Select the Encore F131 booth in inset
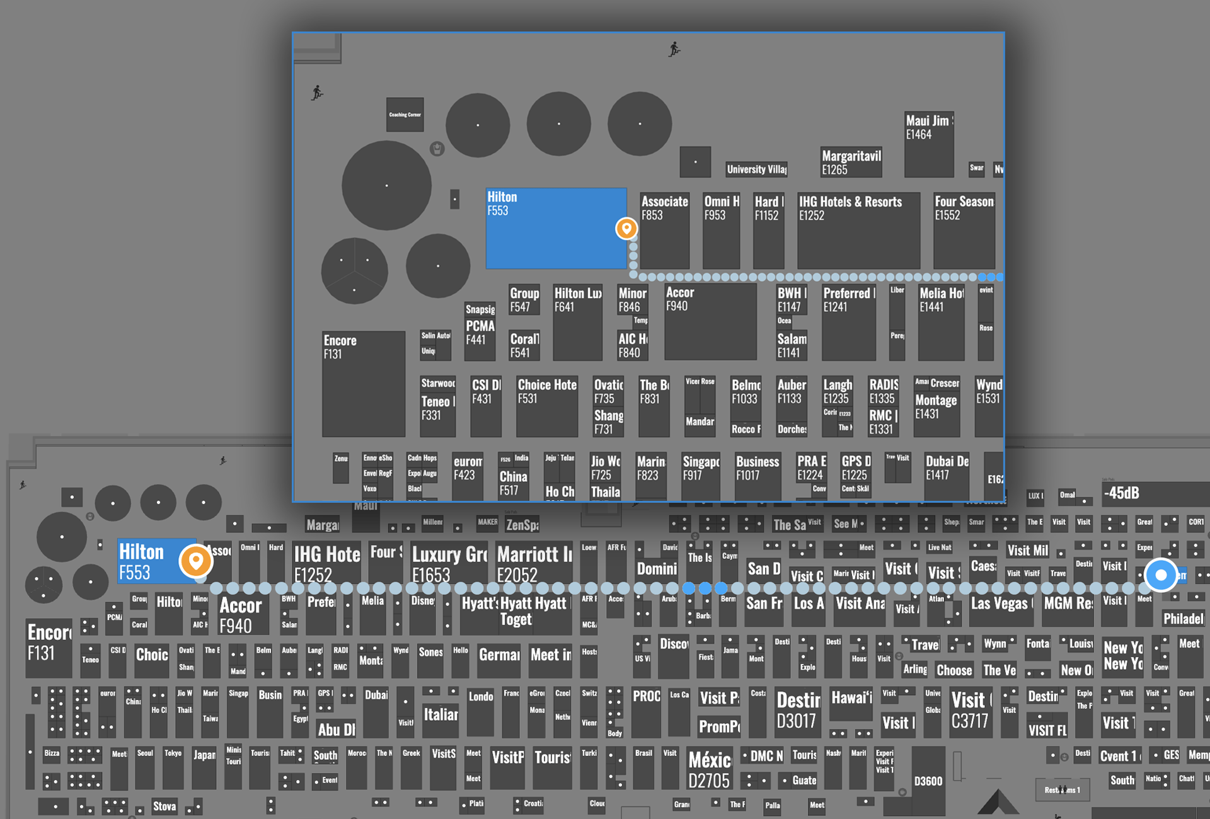The height and width of the screenshot is (819, 1210). coord(363,384)
